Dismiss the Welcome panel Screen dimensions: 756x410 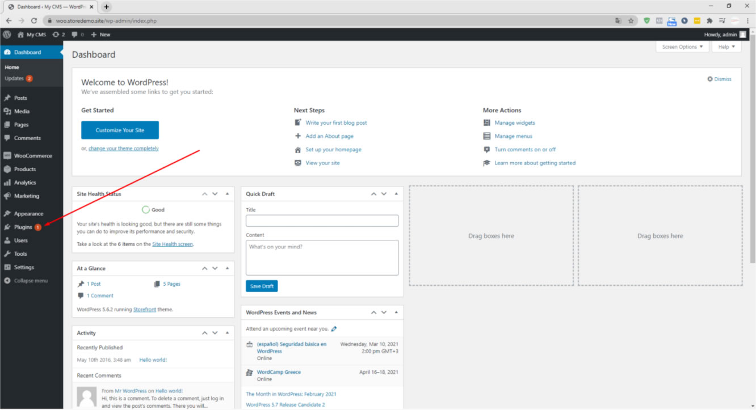click(719, 79)
